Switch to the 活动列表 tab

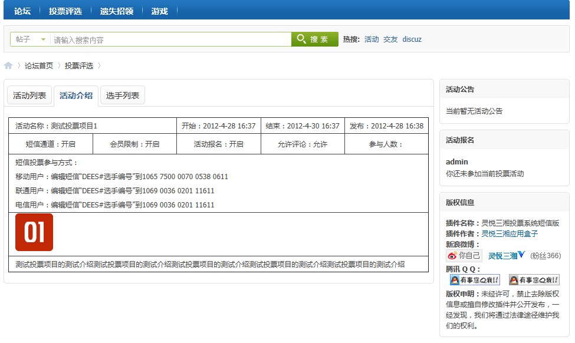[x=29, y=95]
